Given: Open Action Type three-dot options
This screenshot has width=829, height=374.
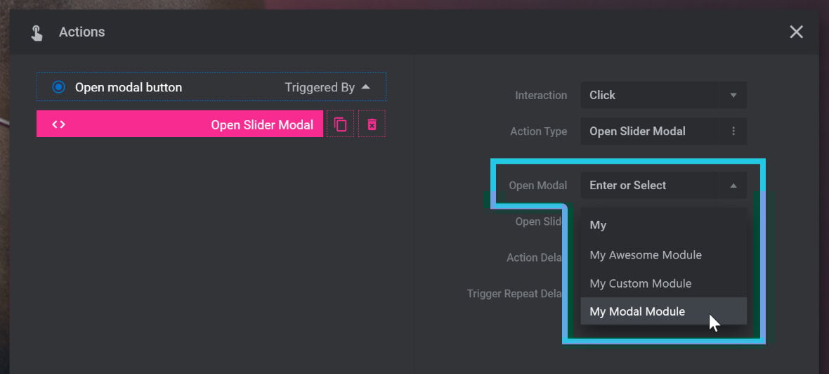Looking at the screenshot, I should tap(733, 131).
